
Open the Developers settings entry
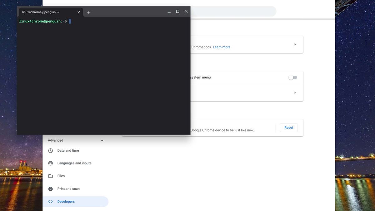point(66,201)
